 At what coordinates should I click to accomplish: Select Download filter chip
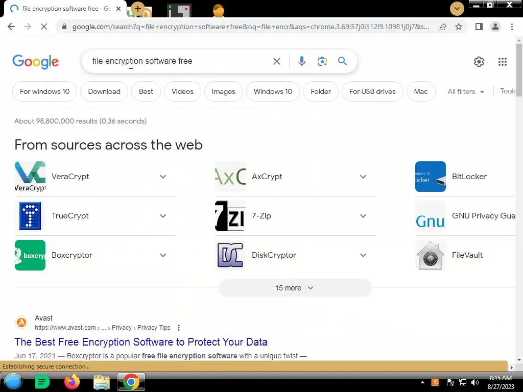coord(104,92)
